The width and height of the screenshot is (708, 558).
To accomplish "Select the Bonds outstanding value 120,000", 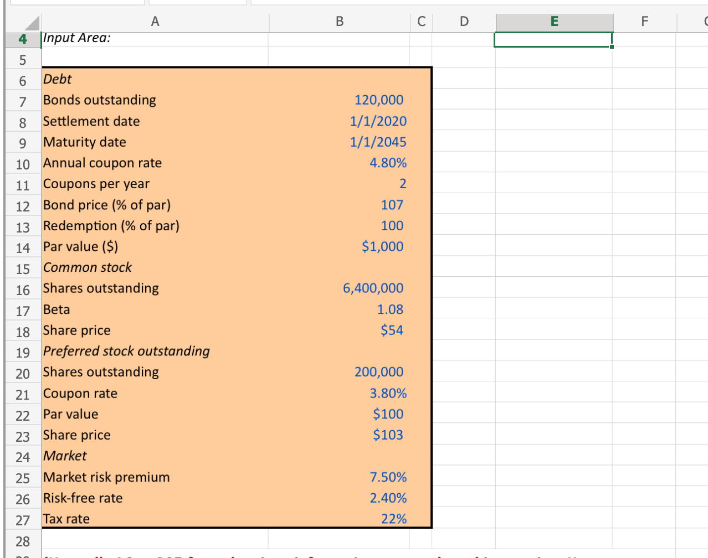I will pos(339,100).
